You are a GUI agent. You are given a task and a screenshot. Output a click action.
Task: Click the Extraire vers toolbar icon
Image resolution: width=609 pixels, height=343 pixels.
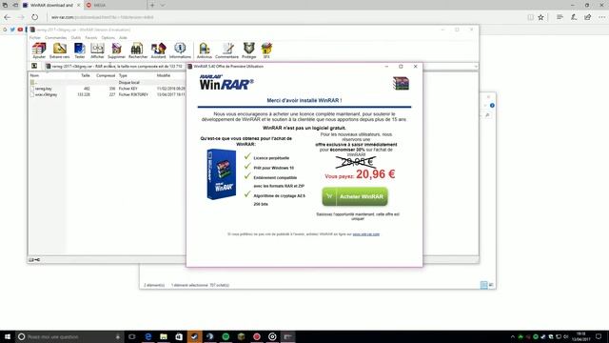[59, 50]
